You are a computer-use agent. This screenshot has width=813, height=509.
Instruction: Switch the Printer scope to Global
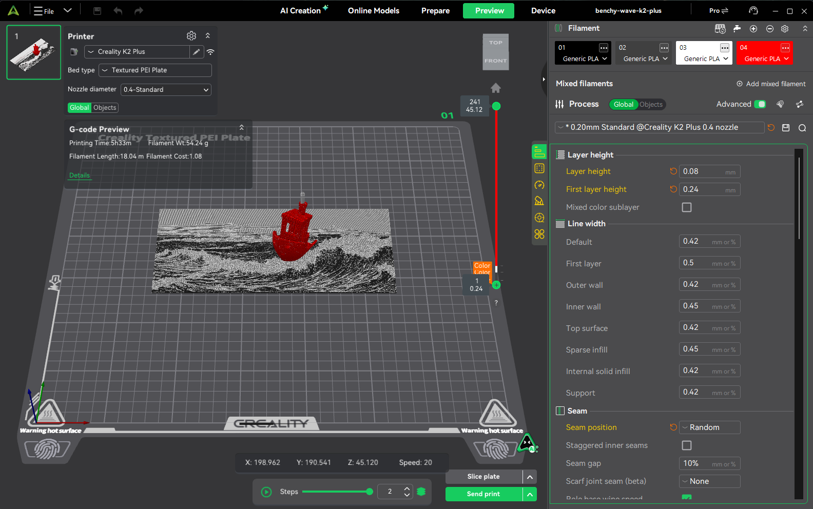(80, 108)
